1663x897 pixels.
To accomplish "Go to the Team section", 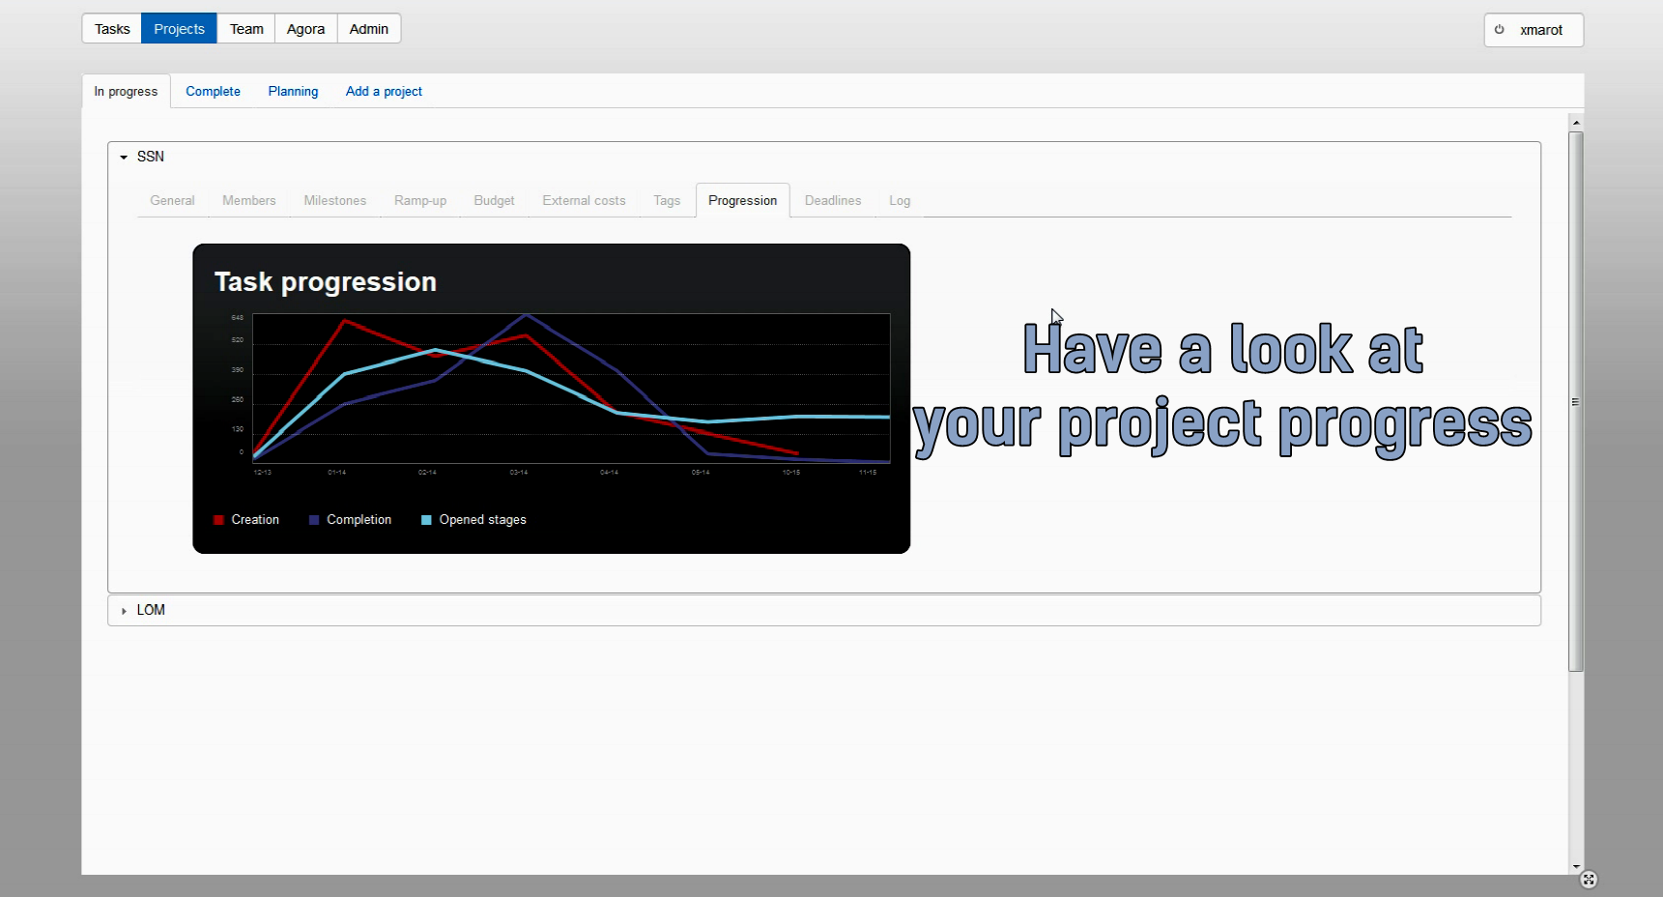I will 246,29.
